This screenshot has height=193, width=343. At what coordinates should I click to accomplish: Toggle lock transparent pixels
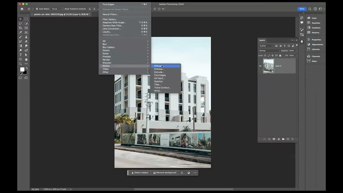coord(265,55)
